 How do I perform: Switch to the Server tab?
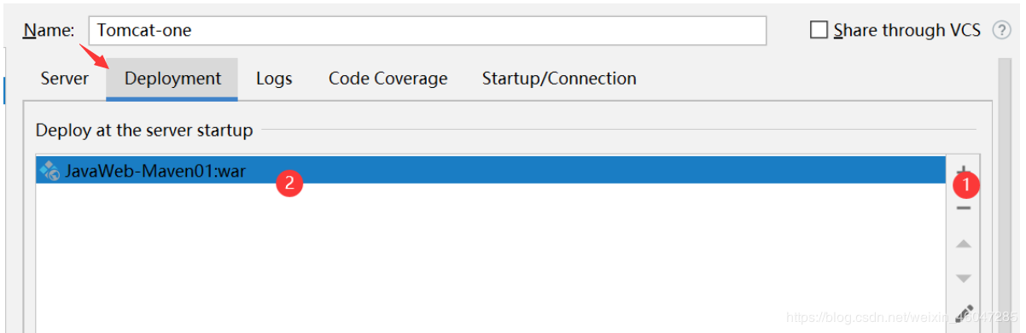(x=64, y=79)
